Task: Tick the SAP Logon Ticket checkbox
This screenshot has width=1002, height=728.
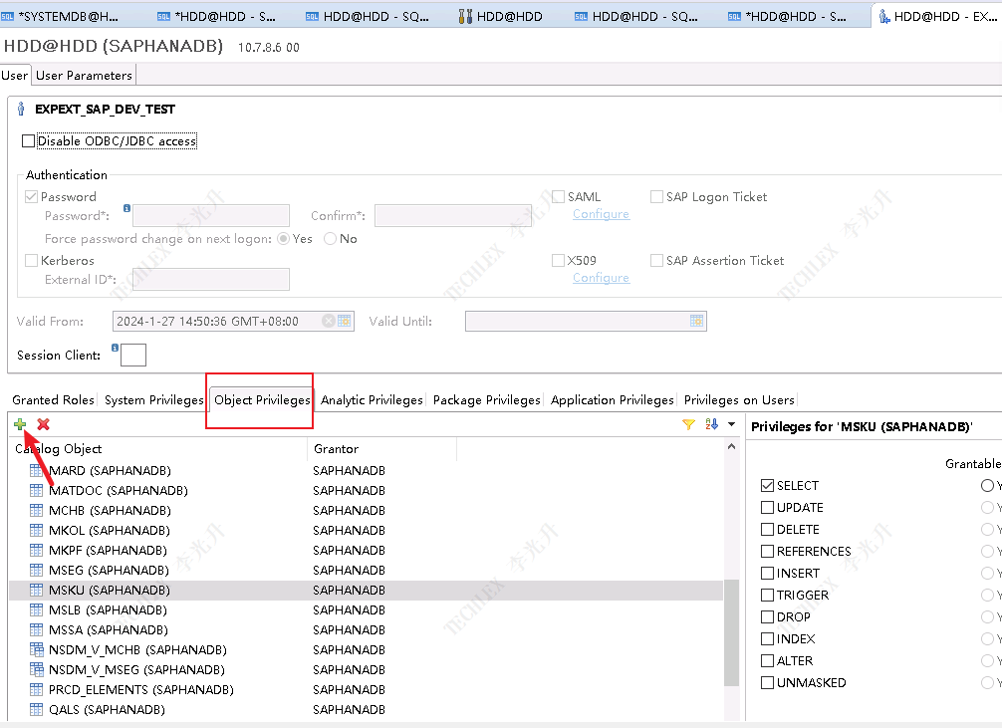Action: [656, 197]
